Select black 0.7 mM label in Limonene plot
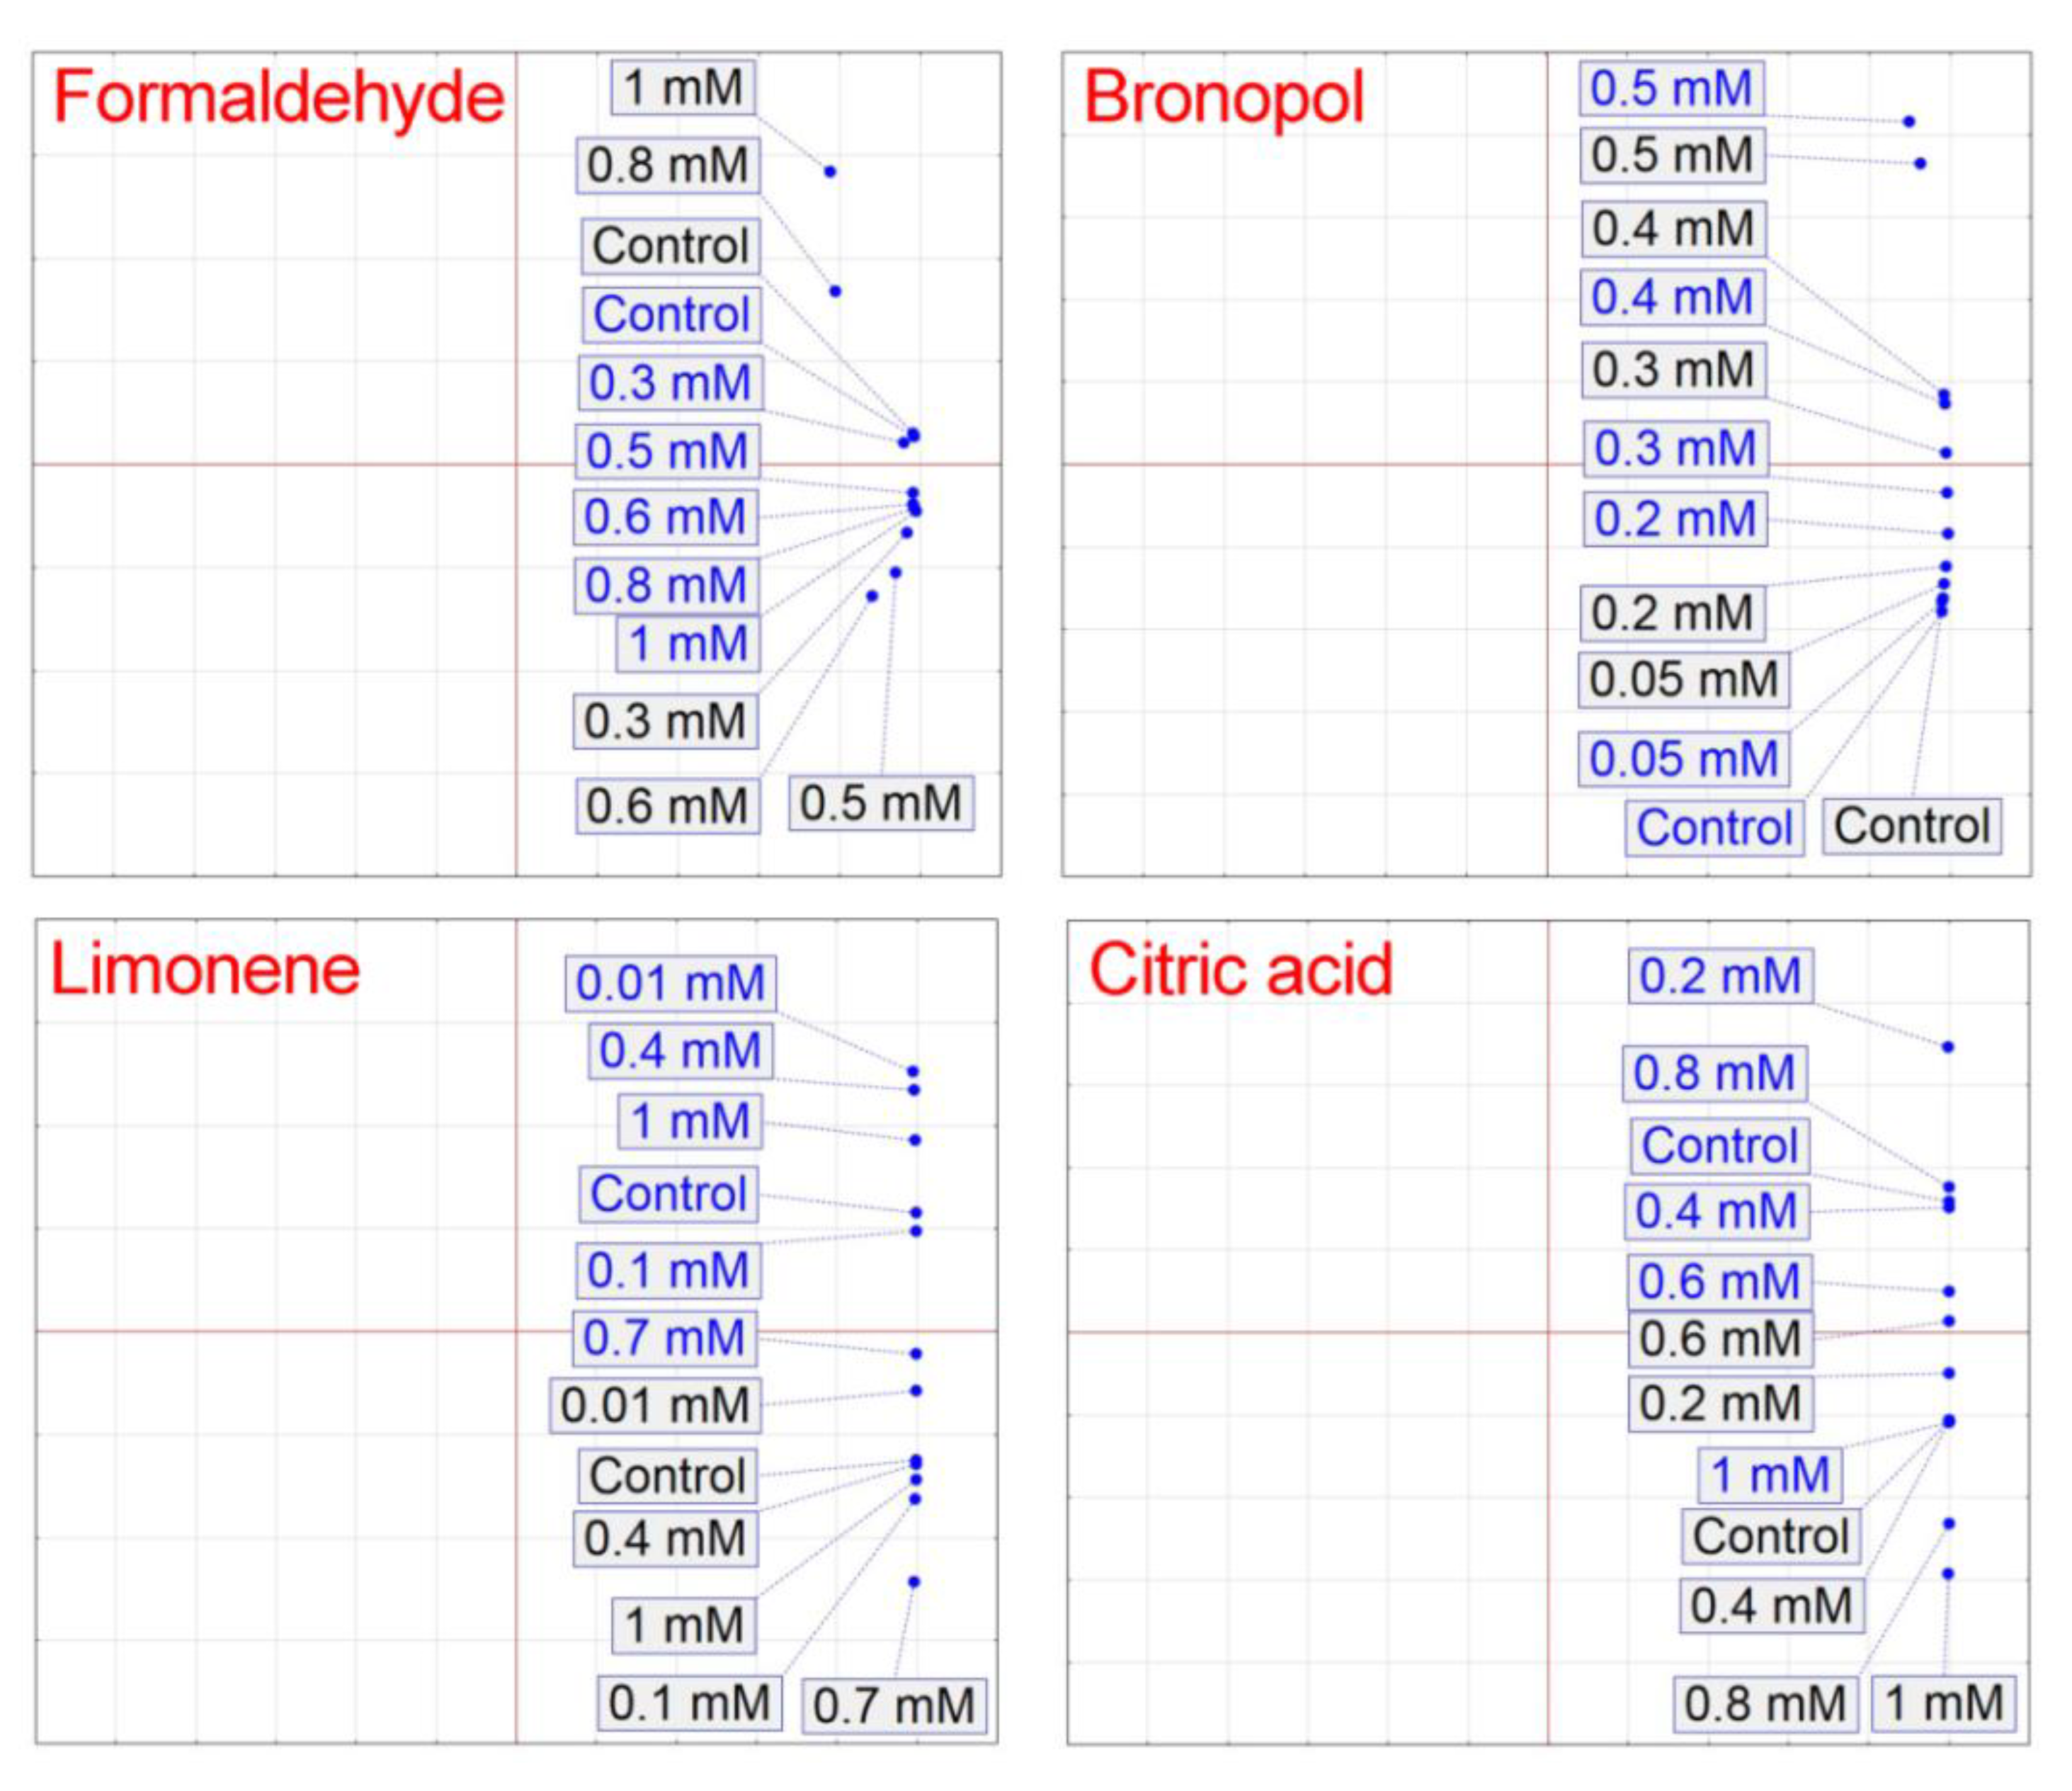This screenshot has height=1791, width=2072. (893, 1705)
